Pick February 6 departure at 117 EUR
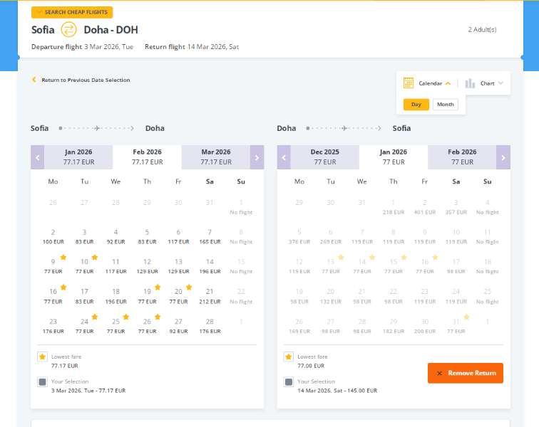The image size is (539, 427). click(178, 237)
